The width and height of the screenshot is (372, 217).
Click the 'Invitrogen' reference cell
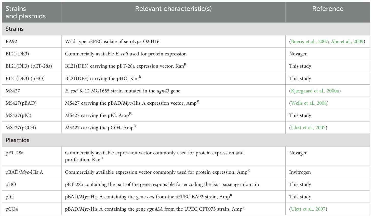point(300,172)
